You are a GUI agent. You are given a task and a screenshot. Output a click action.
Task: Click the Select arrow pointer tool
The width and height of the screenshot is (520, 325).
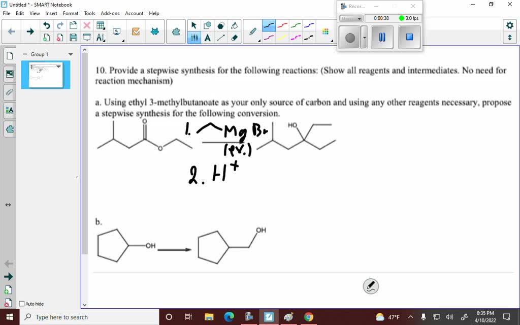pyautogui.click(x=193, y=25)
